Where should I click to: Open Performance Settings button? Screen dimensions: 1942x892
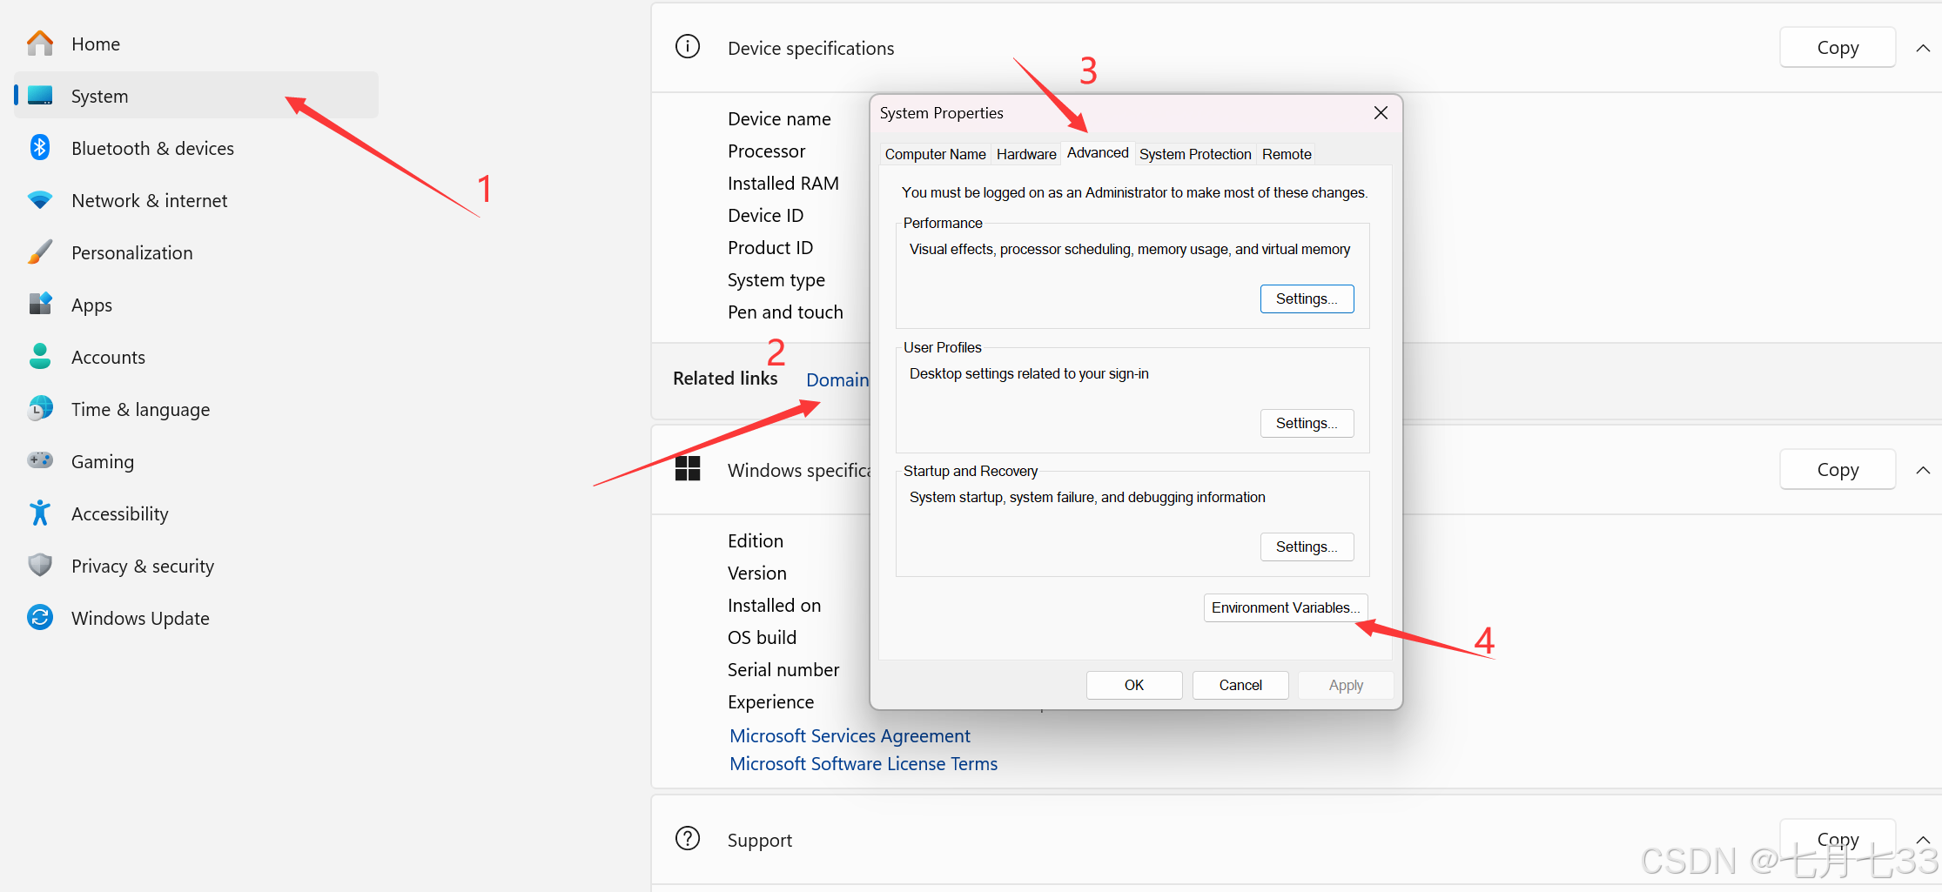coord(1307,298)
